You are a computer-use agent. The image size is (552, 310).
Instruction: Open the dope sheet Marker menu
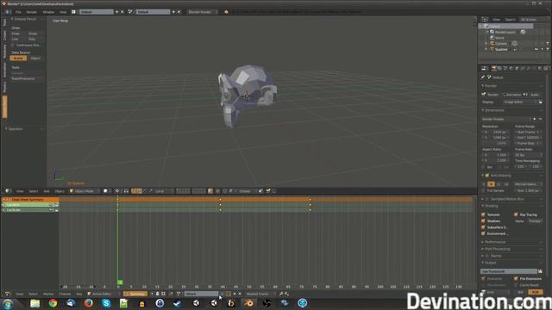48,294
